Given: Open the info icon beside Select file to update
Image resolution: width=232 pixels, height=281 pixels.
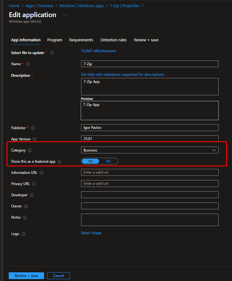Looking at the screenshot, I should tap(52, 53).
